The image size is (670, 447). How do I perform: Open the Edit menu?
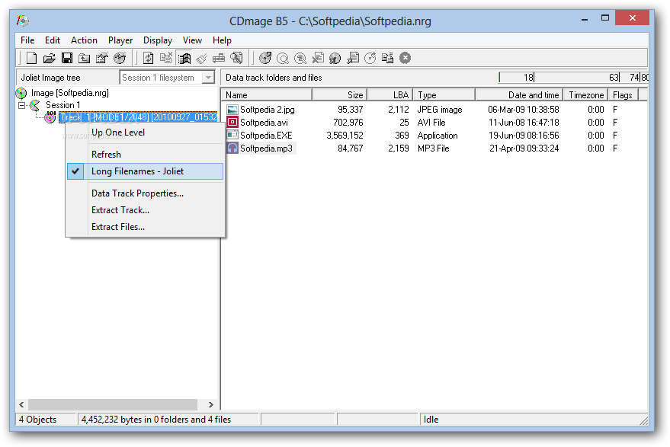(x=53, y=40)
